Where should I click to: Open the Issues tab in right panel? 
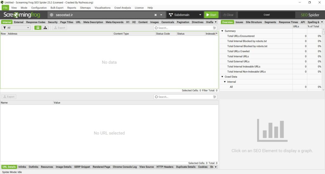[x=239, y=22]
